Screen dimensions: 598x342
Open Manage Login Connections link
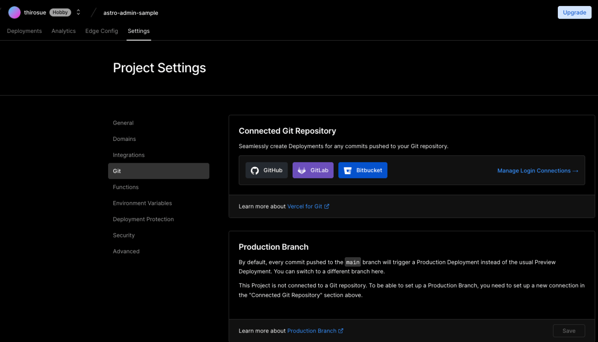[537, 171]
